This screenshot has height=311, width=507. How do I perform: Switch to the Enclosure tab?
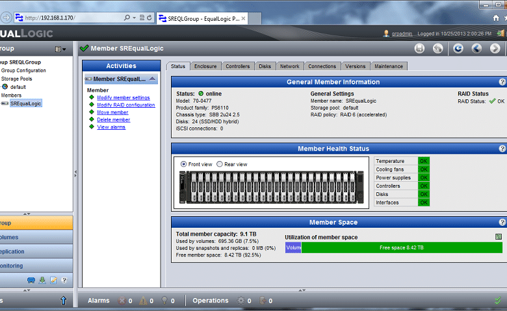205,66
